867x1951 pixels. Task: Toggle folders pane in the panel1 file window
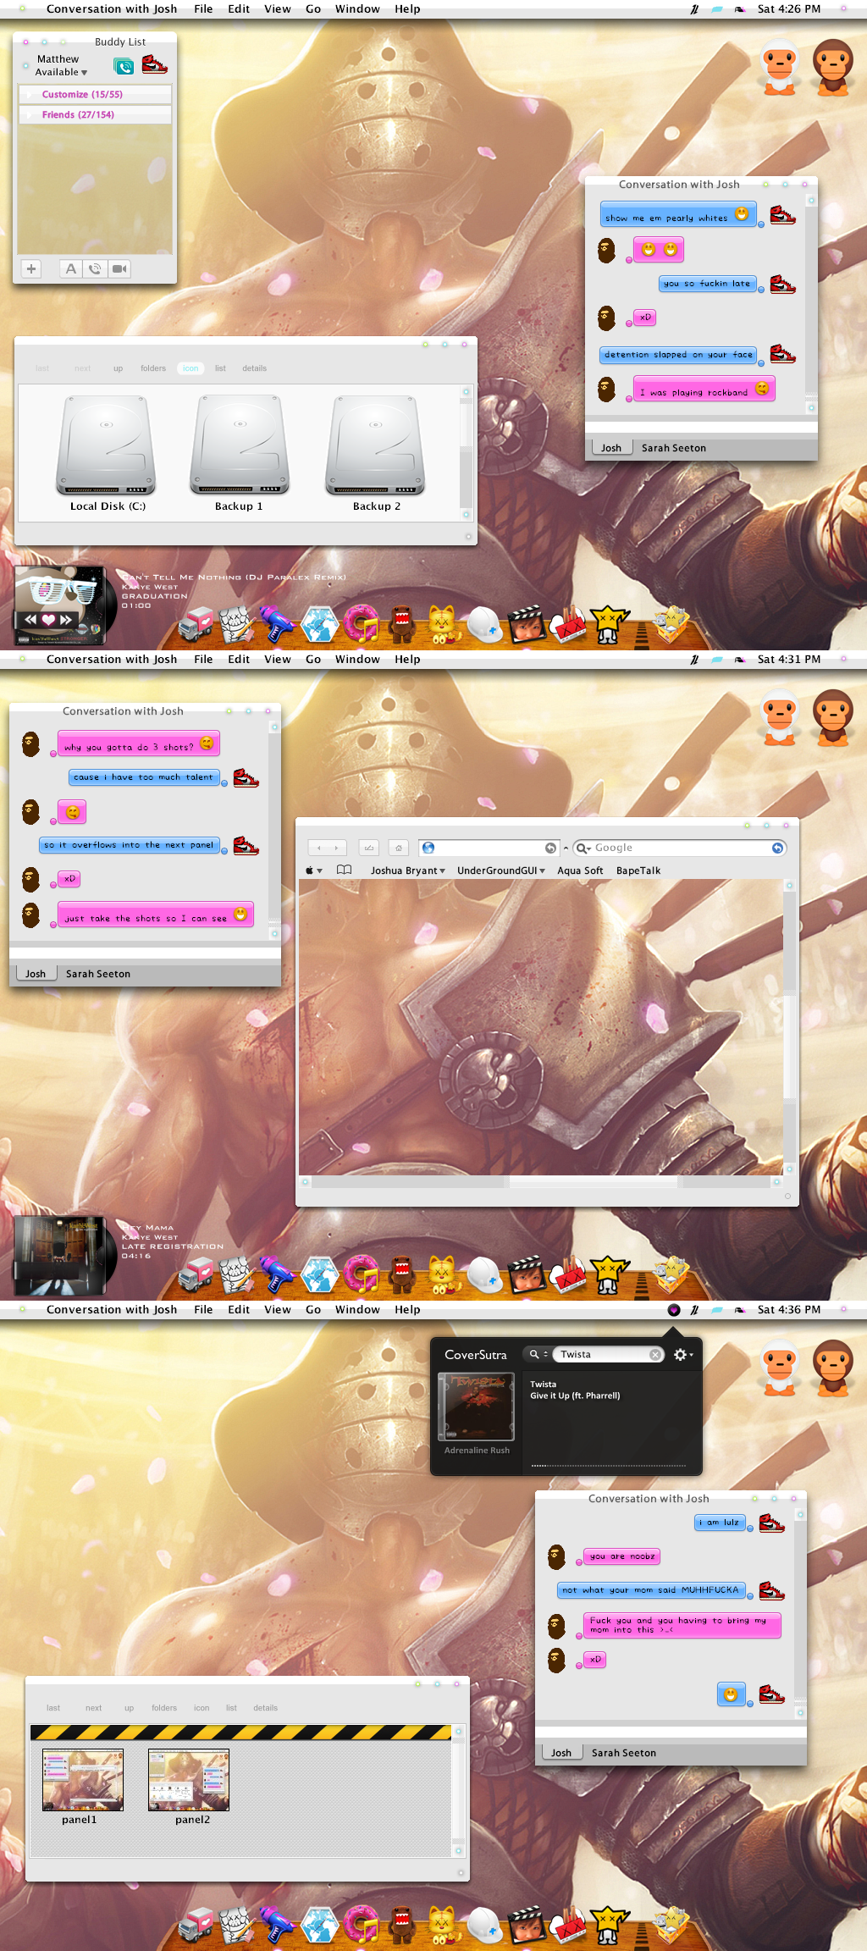164,1708
